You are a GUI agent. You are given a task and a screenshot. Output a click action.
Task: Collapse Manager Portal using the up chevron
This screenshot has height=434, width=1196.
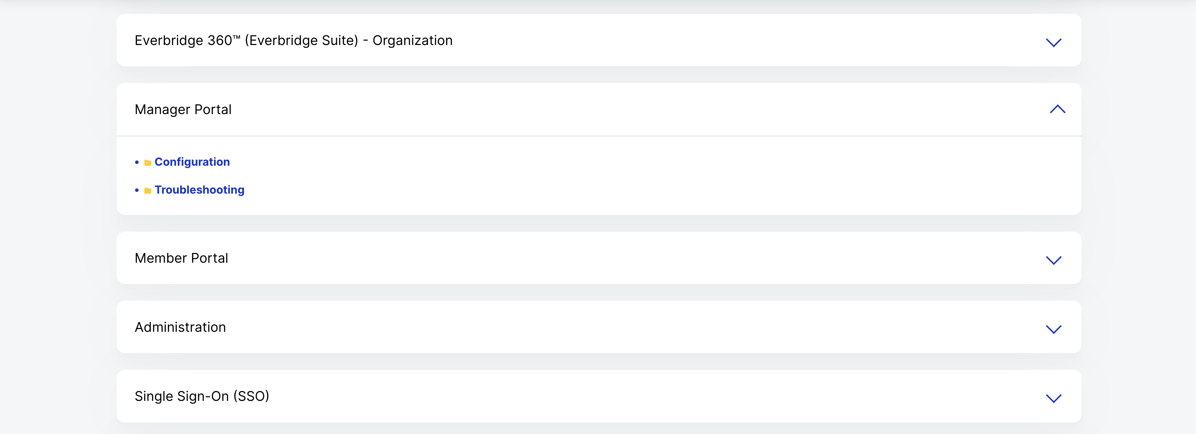point(1057,109)
